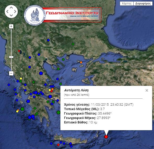Select the large blue marker near Athens
154x149 pixels.
50,97
